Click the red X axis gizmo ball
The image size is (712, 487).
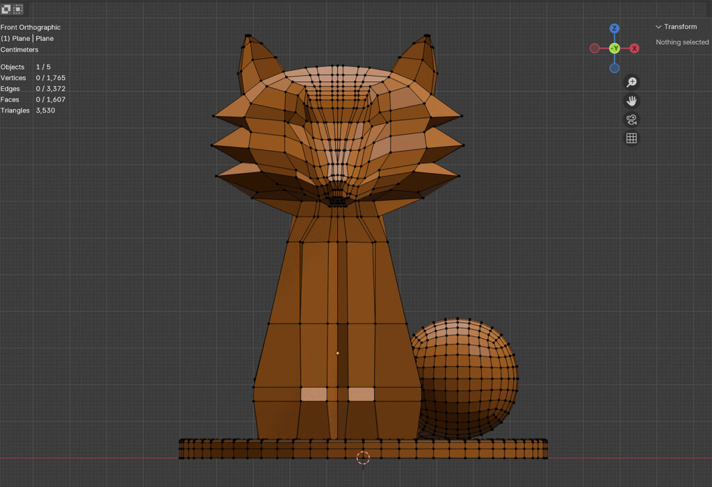tap(634, 49)
